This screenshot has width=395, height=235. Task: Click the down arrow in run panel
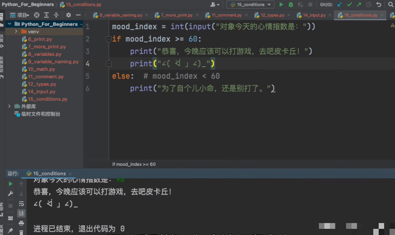point(21,194)
